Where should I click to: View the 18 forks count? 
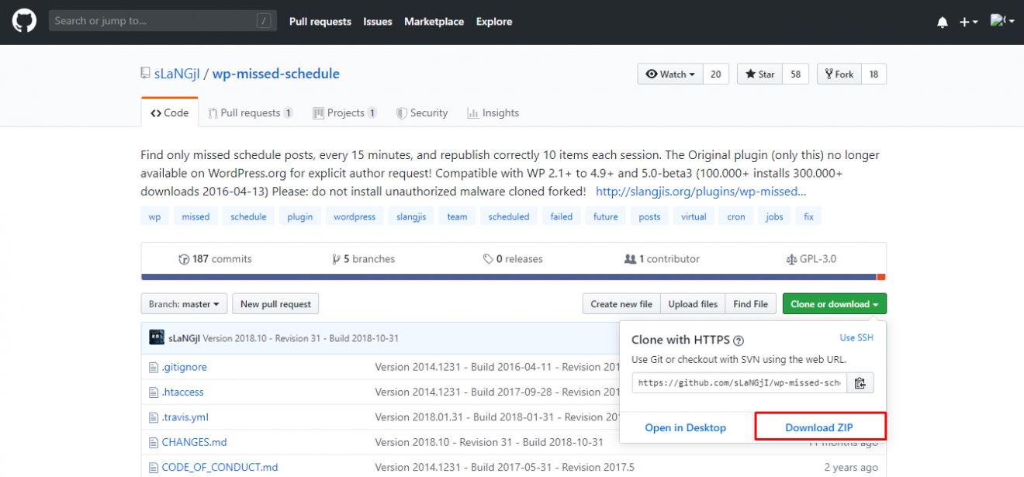[x=874, y=74]
